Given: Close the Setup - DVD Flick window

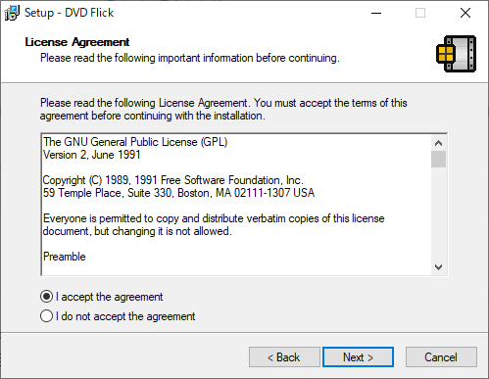Looking at the screenshot, I should click(x=465, y=13).
